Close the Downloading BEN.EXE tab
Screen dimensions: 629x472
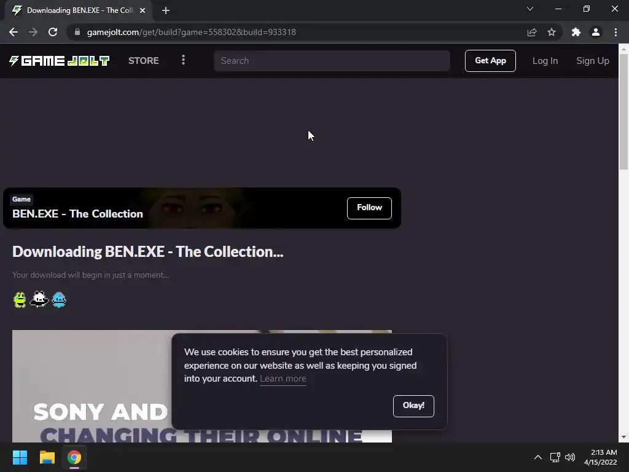(143, 10)
